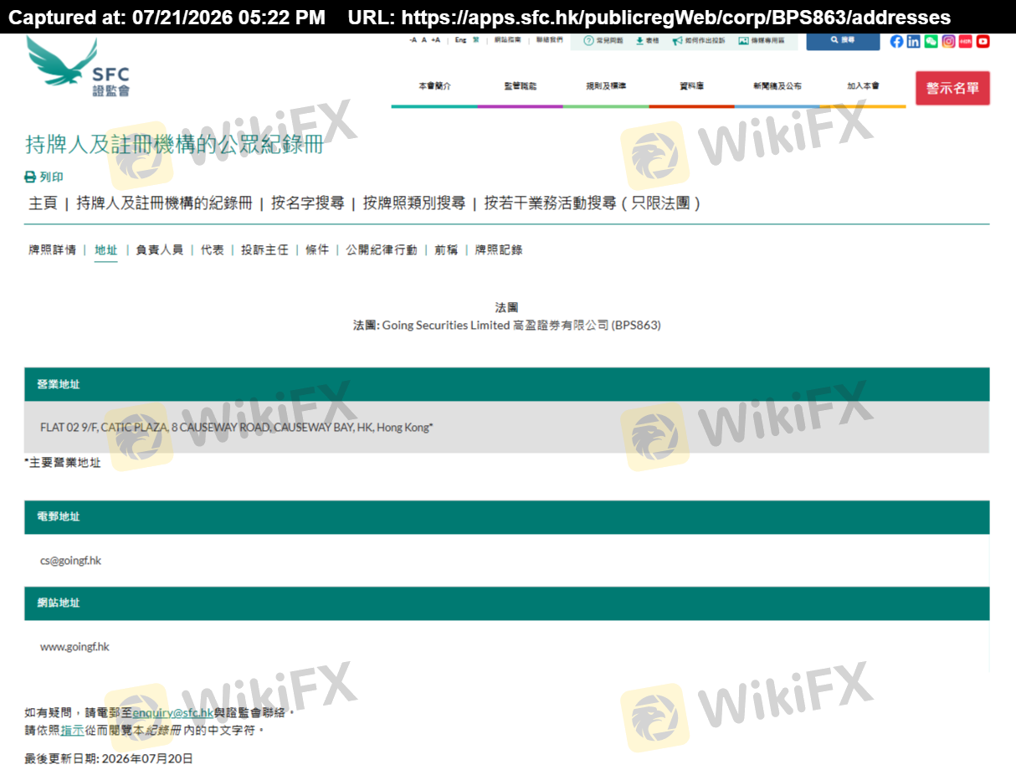Open 按若干業務活動搜尋（只限法團）link

[593, 203]
